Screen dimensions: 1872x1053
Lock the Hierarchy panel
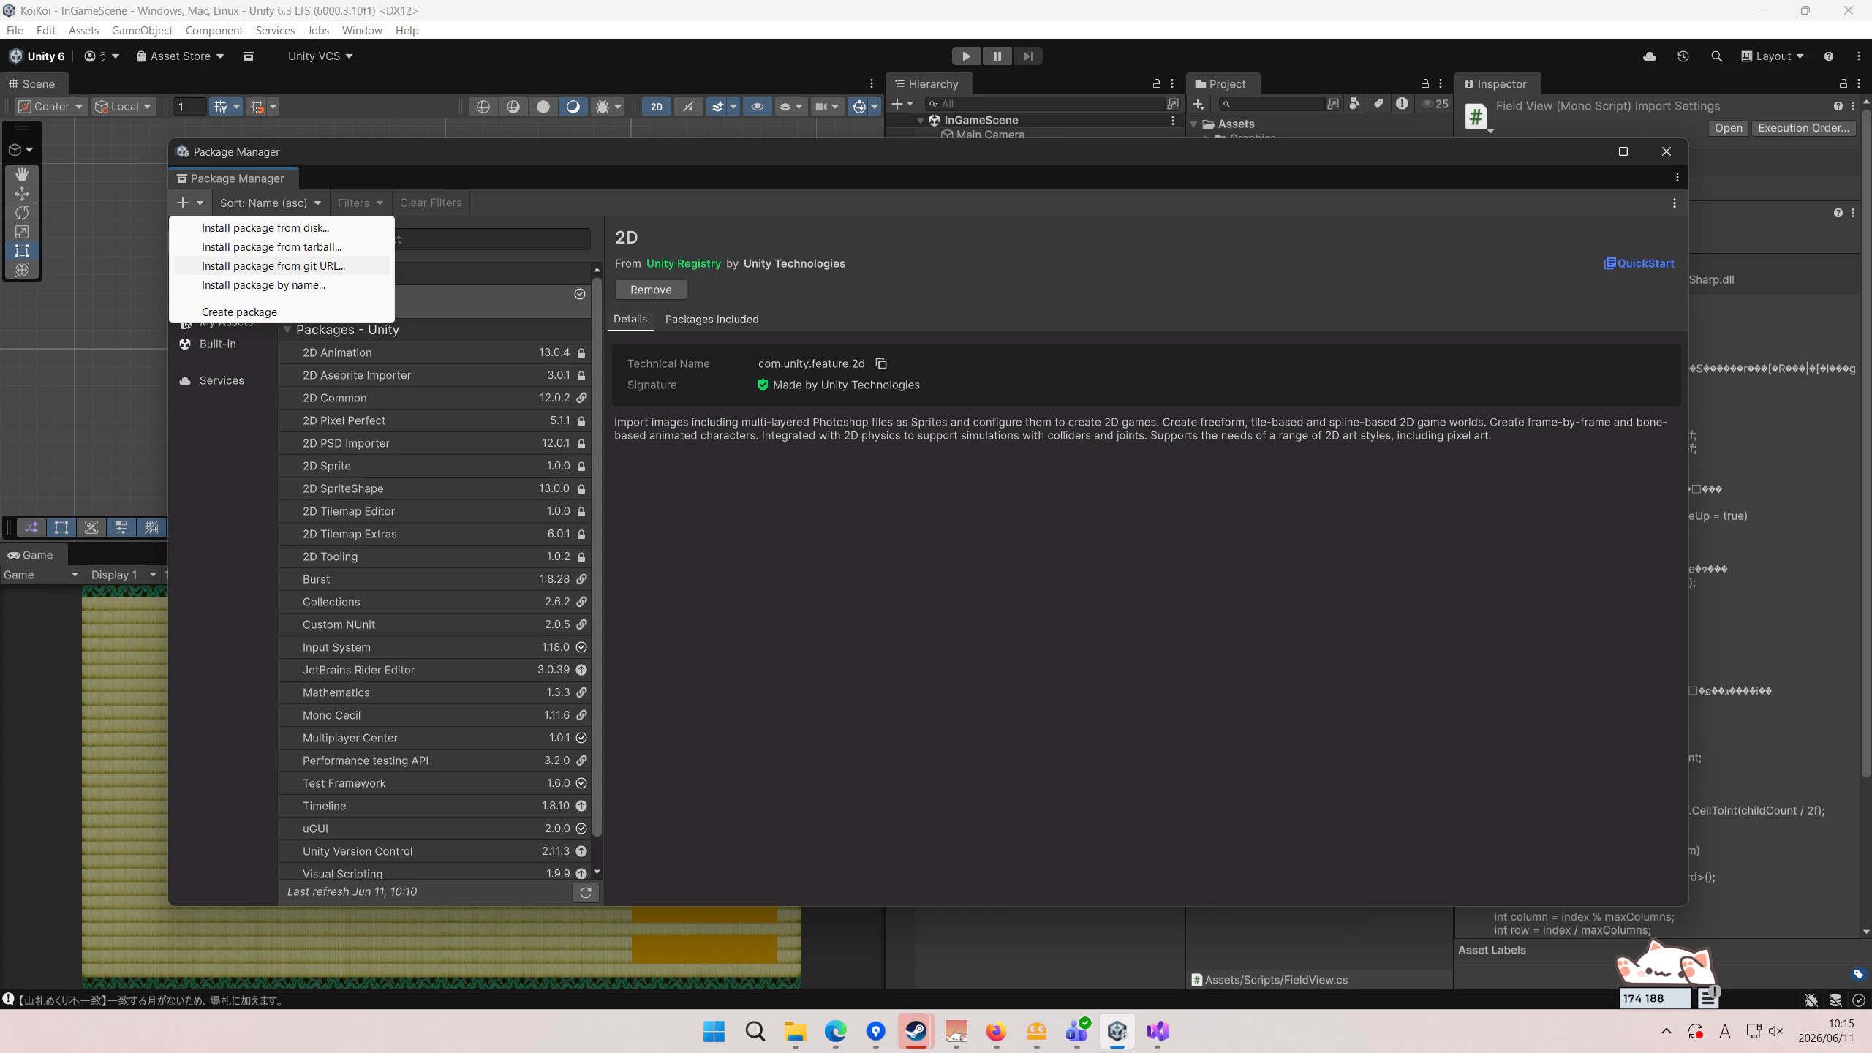pyautogui.click(x=1157, y=83)
